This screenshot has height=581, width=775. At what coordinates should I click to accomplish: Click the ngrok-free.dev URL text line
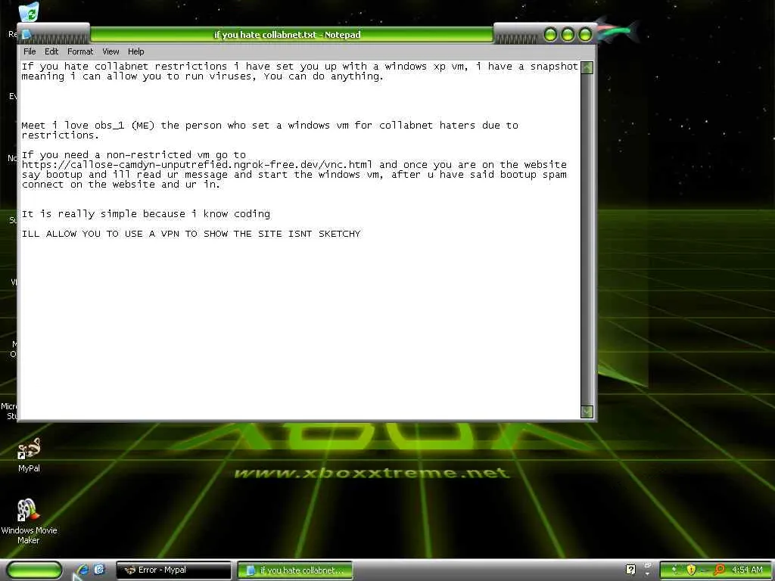point(294,164)
